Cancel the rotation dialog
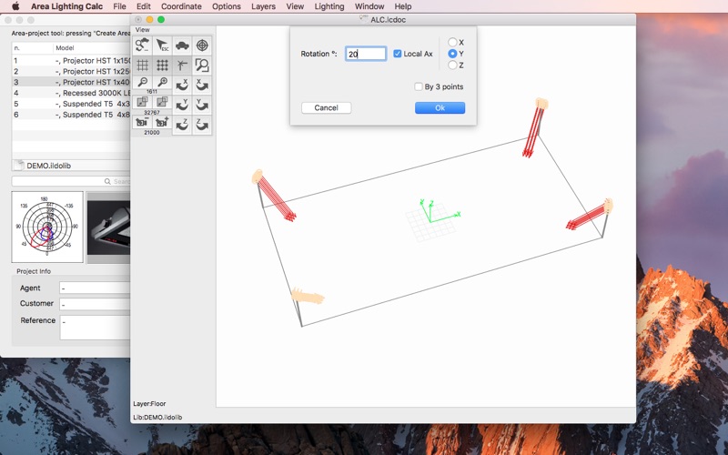The height and width of the screenshot is (455, 728). 327,107
